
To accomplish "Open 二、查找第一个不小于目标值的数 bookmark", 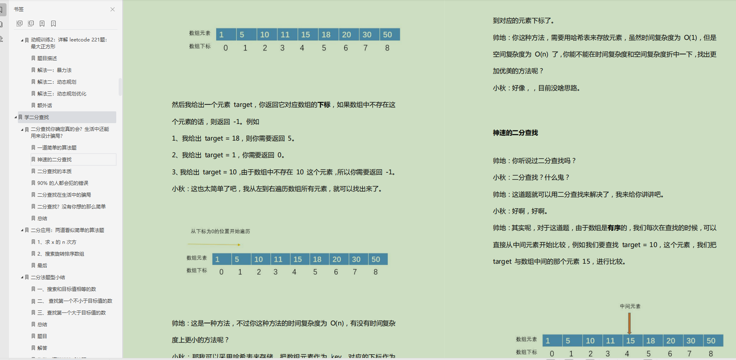I will pos(75,301).
